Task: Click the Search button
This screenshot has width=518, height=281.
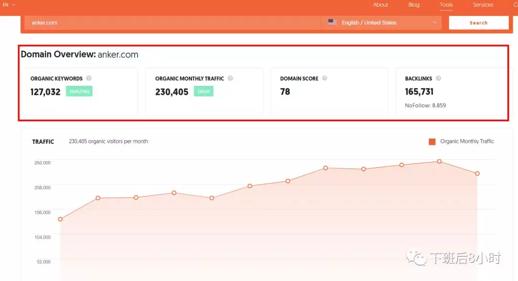Action: pos(478,22)
